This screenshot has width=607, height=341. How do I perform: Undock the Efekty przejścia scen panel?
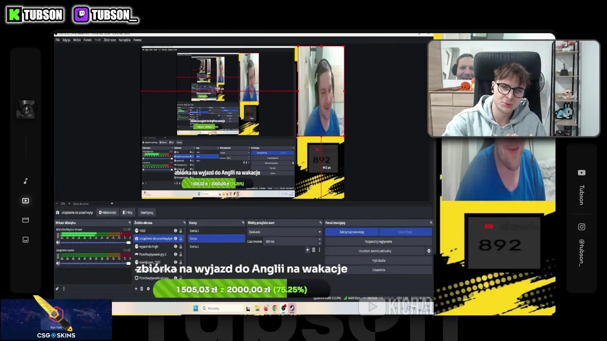[x=320, y=223]
